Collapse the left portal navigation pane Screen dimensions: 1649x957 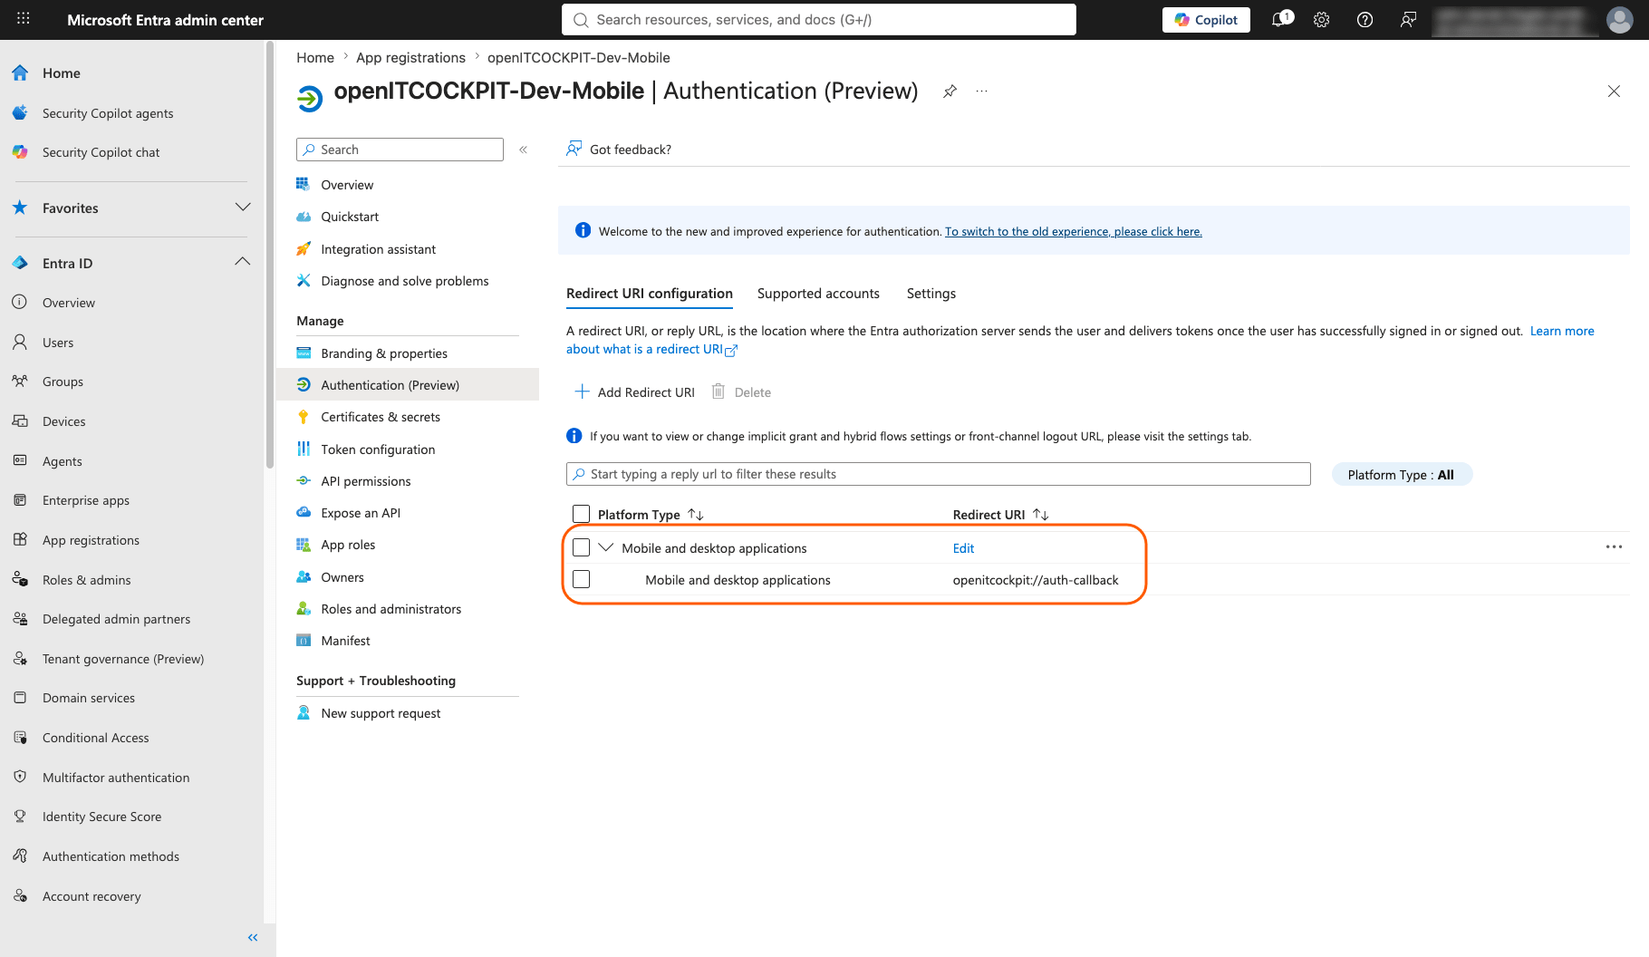pyautogui.click(x=253, y=938)
